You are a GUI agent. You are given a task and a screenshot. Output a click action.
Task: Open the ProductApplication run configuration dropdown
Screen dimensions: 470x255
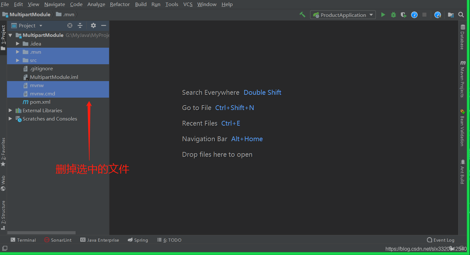tap(343, 15)
